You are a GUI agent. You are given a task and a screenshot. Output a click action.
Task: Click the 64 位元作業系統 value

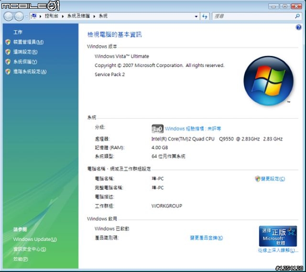pyautogui.click(x=168, y=156)
